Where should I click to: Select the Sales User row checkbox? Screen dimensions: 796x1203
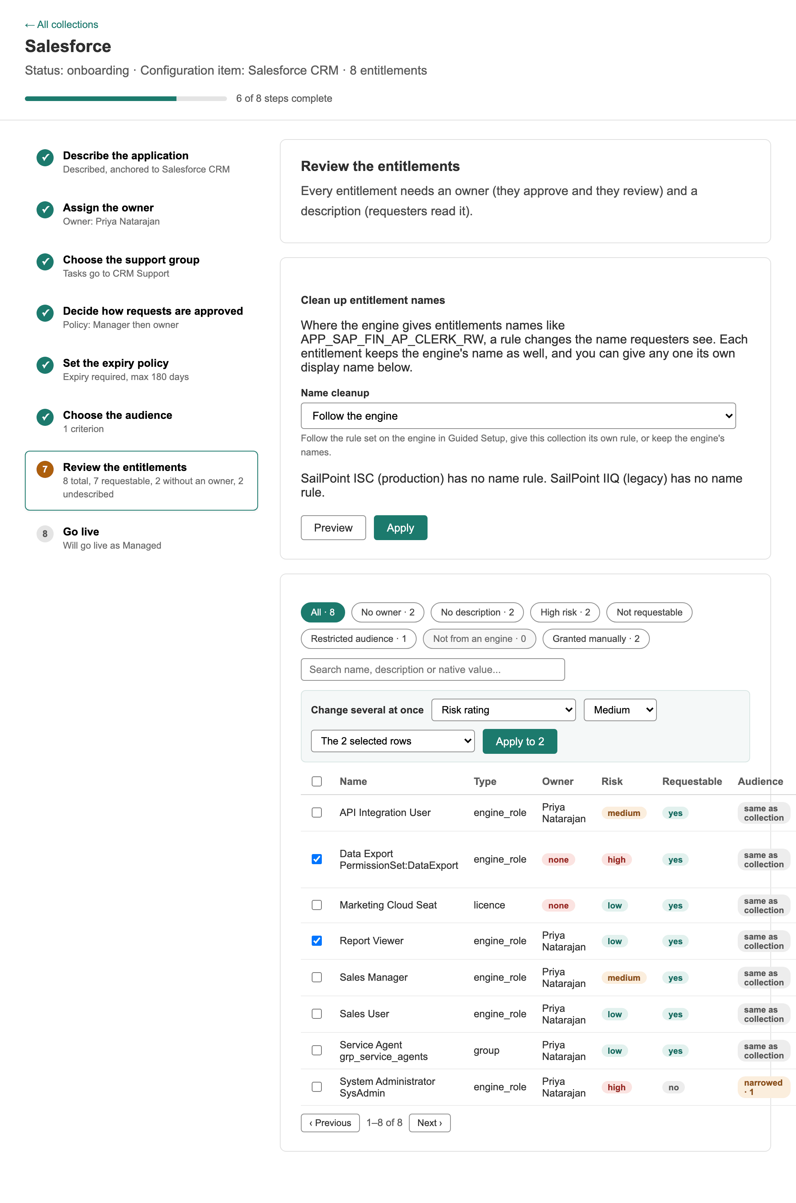click(x=317, y=1014)
